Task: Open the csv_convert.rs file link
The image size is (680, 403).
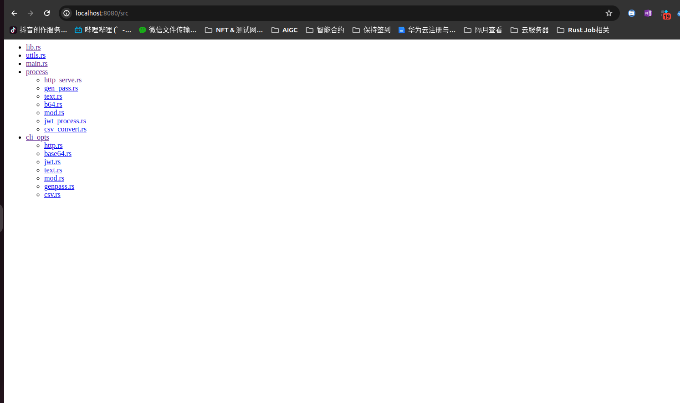Action: tap(65, 129)
